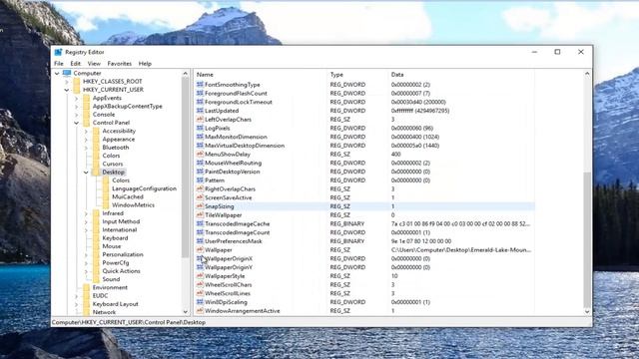Select the Mouse key in tree

point(112,246)
